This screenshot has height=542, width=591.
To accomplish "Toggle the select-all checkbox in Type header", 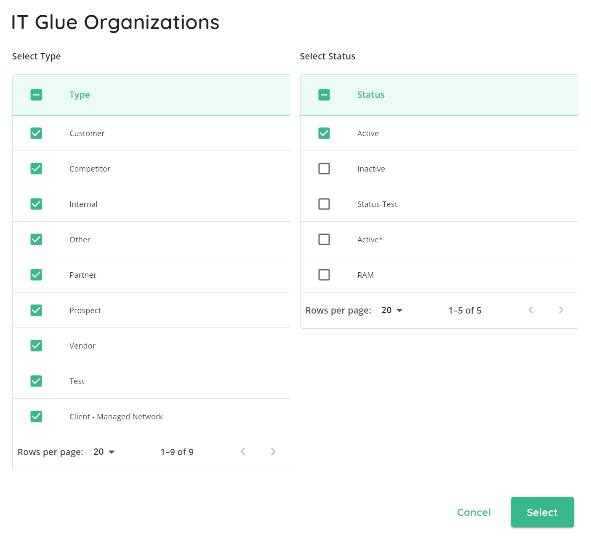I will pyautogui.click(x=36, y=95).
